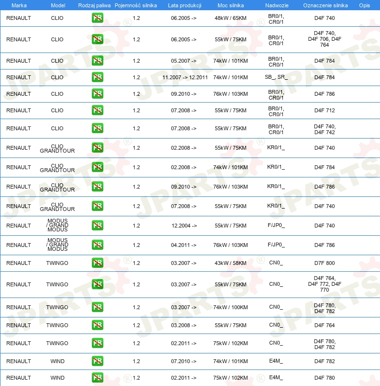380x386 pixels.
Task: Click the Nadwozie column header
Action: pos(276,5)
